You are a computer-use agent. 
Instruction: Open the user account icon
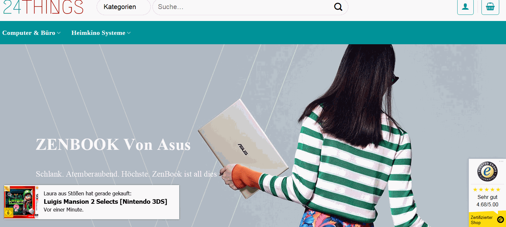point(465,7)
